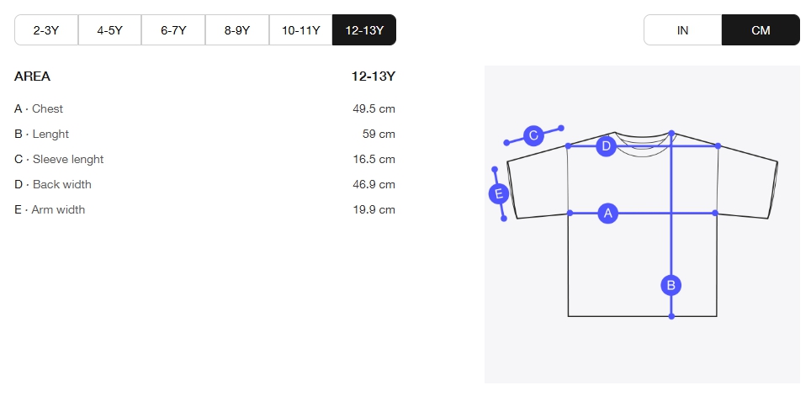The image size is (811, 396).
Task: Click the B · Lenght row label
Action: (41, 134)
